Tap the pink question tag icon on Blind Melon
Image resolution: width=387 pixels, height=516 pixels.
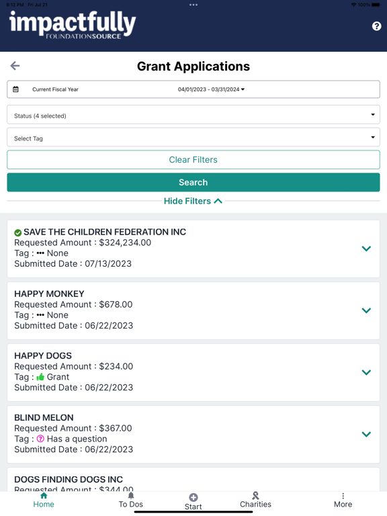coord(40,439)
